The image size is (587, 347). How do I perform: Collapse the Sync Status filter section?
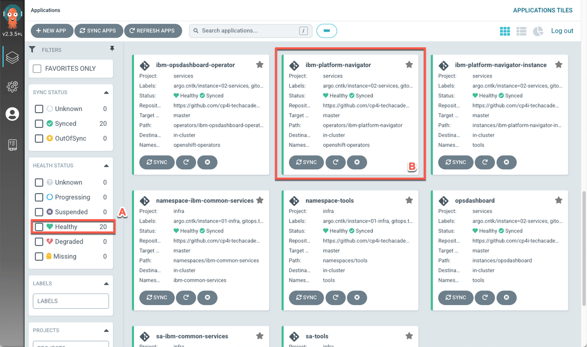[x=106, y=93]
